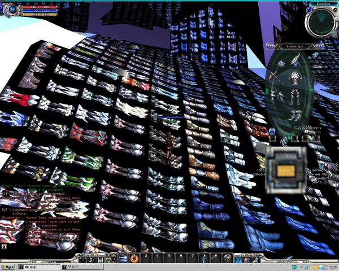Viewport: 339px width, 271px height.
Task: Select empty hotbar slot 5
Action: point(169,258)
